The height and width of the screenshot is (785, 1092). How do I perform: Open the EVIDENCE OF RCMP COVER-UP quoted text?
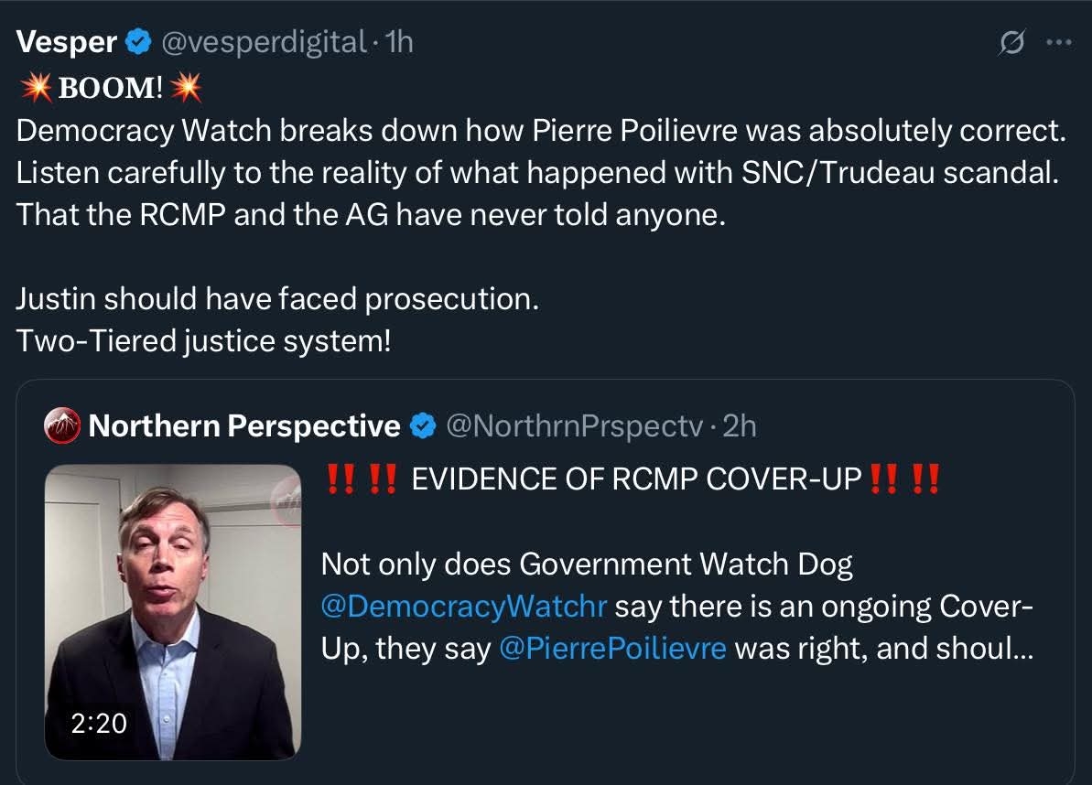636,479
